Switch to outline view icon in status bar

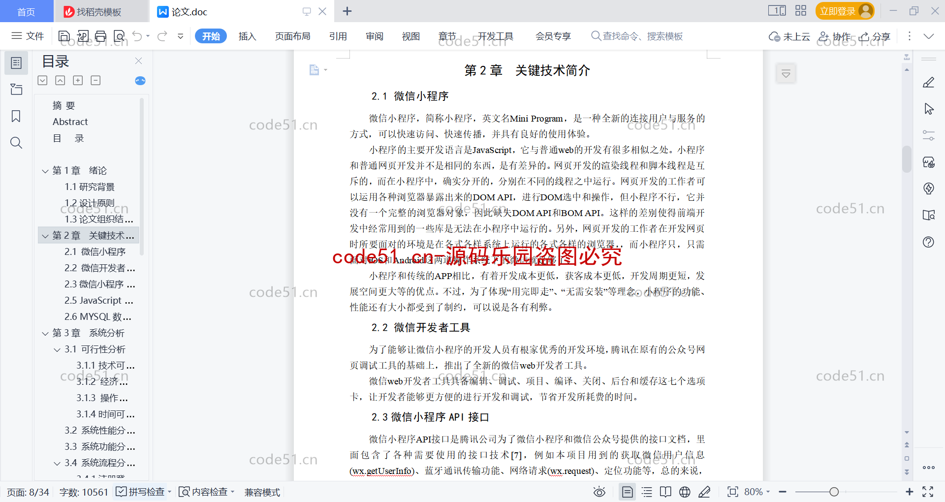pos(647,492)
